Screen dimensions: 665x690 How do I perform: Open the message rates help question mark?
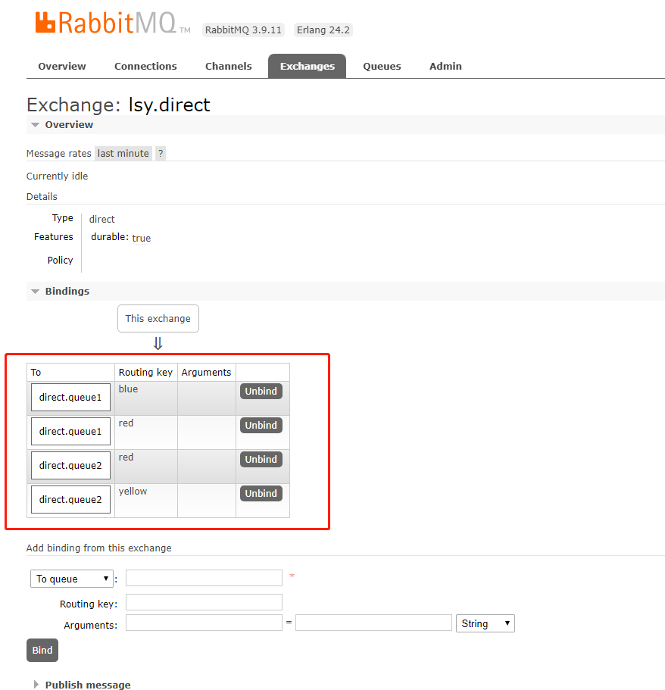[161, 153]
